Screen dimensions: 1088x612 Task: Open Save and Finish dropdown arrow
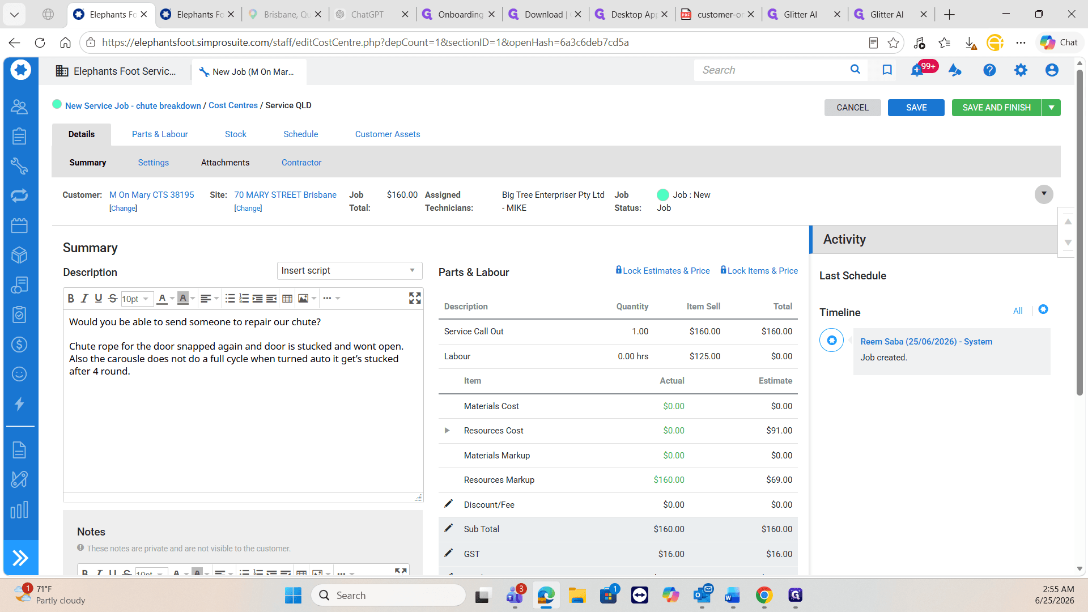(x=1051, y=108)
